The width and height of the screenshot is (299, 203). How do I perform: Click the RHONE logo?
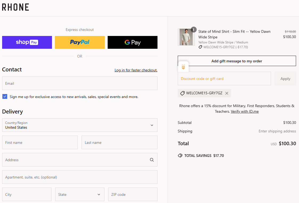(15, 7)
